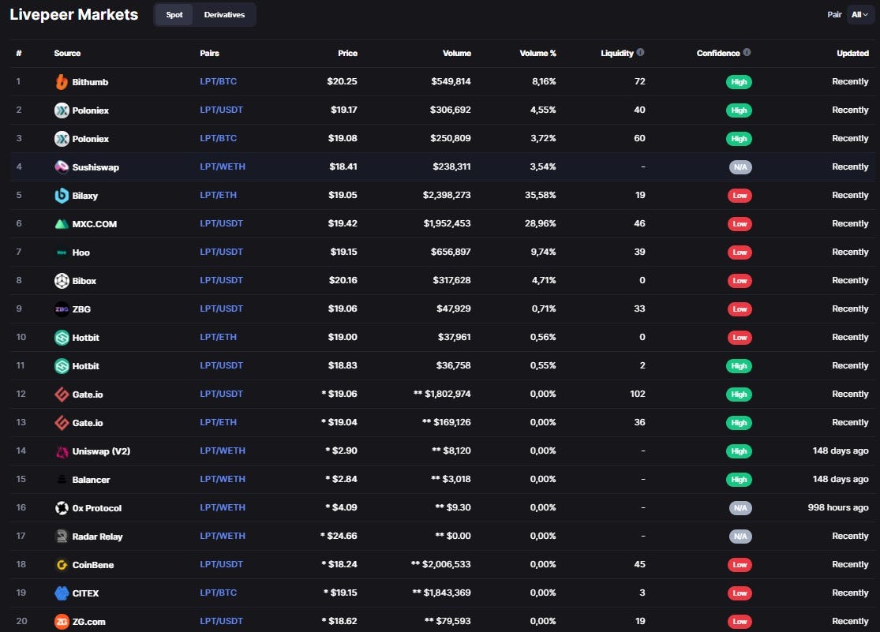This screenshot has width=880, height=632.
Task: Click the Bibox logo icon
Action: (62, 281)
